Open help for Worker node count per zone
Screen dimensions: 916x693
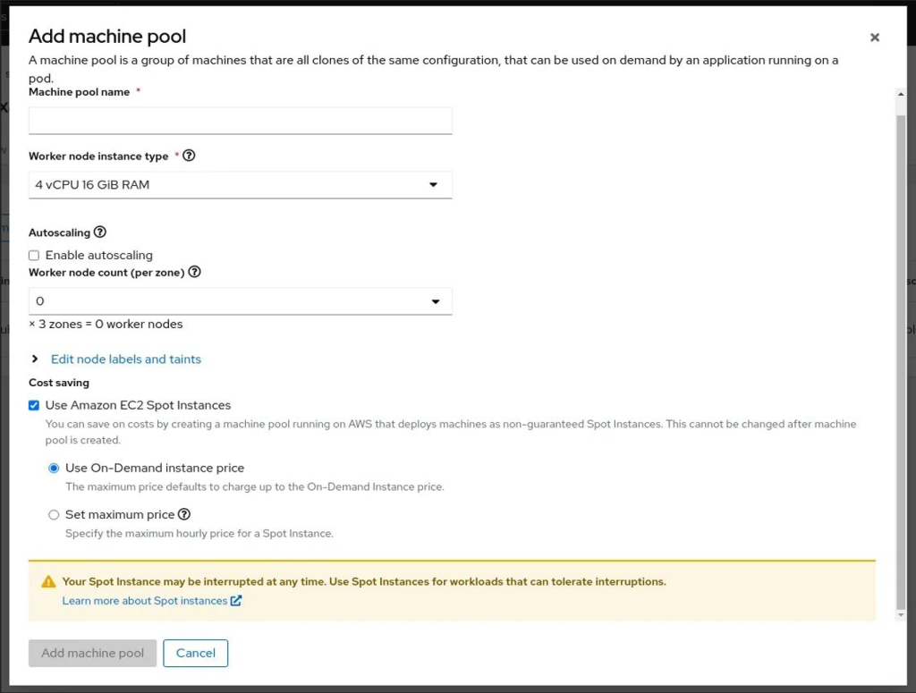195,272
